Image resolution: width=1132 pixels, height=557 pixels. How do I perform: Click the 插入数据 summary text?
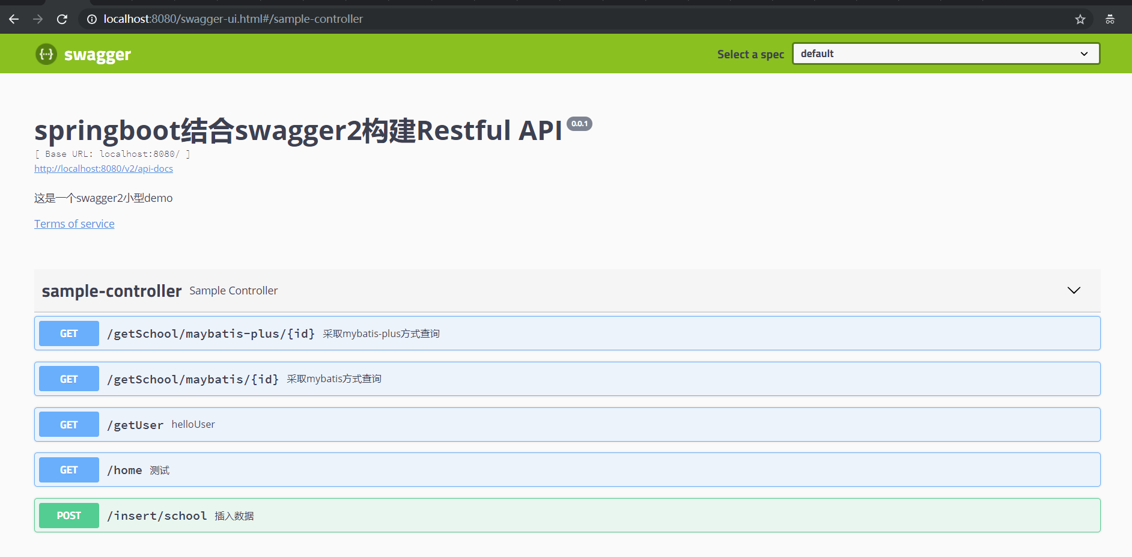click(x=234, y=516)
